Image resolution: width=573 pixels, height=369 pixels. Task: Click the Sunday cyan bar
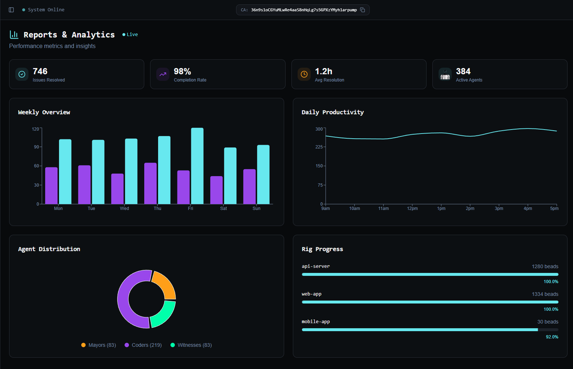(x=264, y=174)
